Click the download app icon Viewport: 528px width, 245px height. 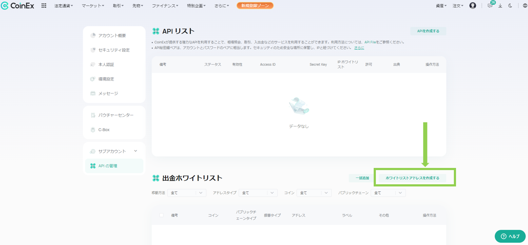tap(500, 6)
